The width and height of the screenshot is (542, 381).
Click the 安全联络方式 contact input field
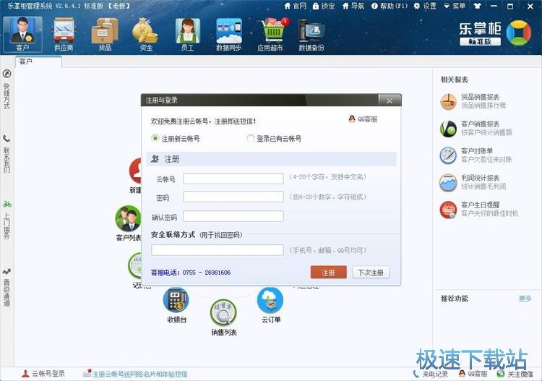point(218,250)
